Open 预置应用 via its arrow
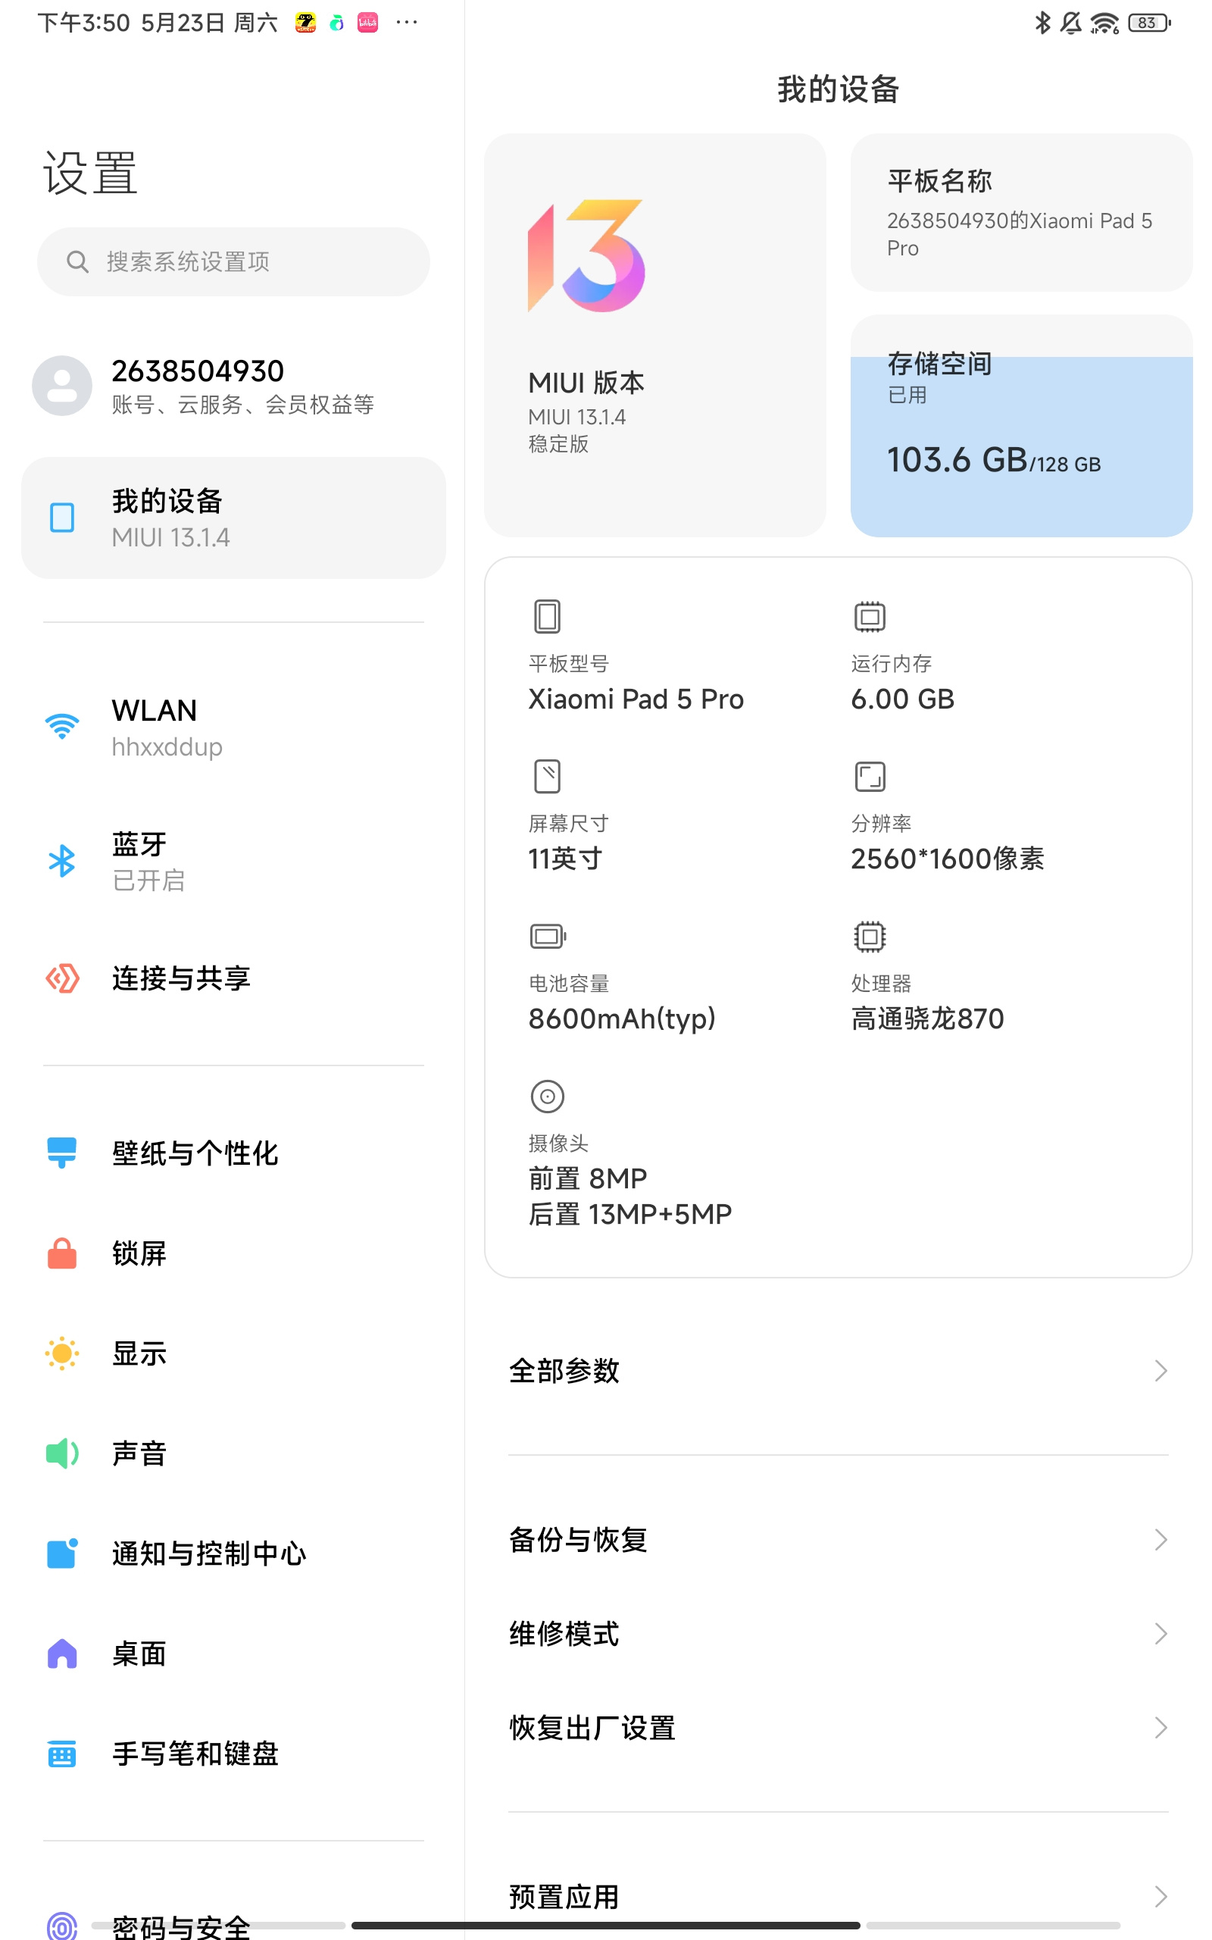The height and width of the screenshot is (1940, 1212). (x=1160, y=1897)
